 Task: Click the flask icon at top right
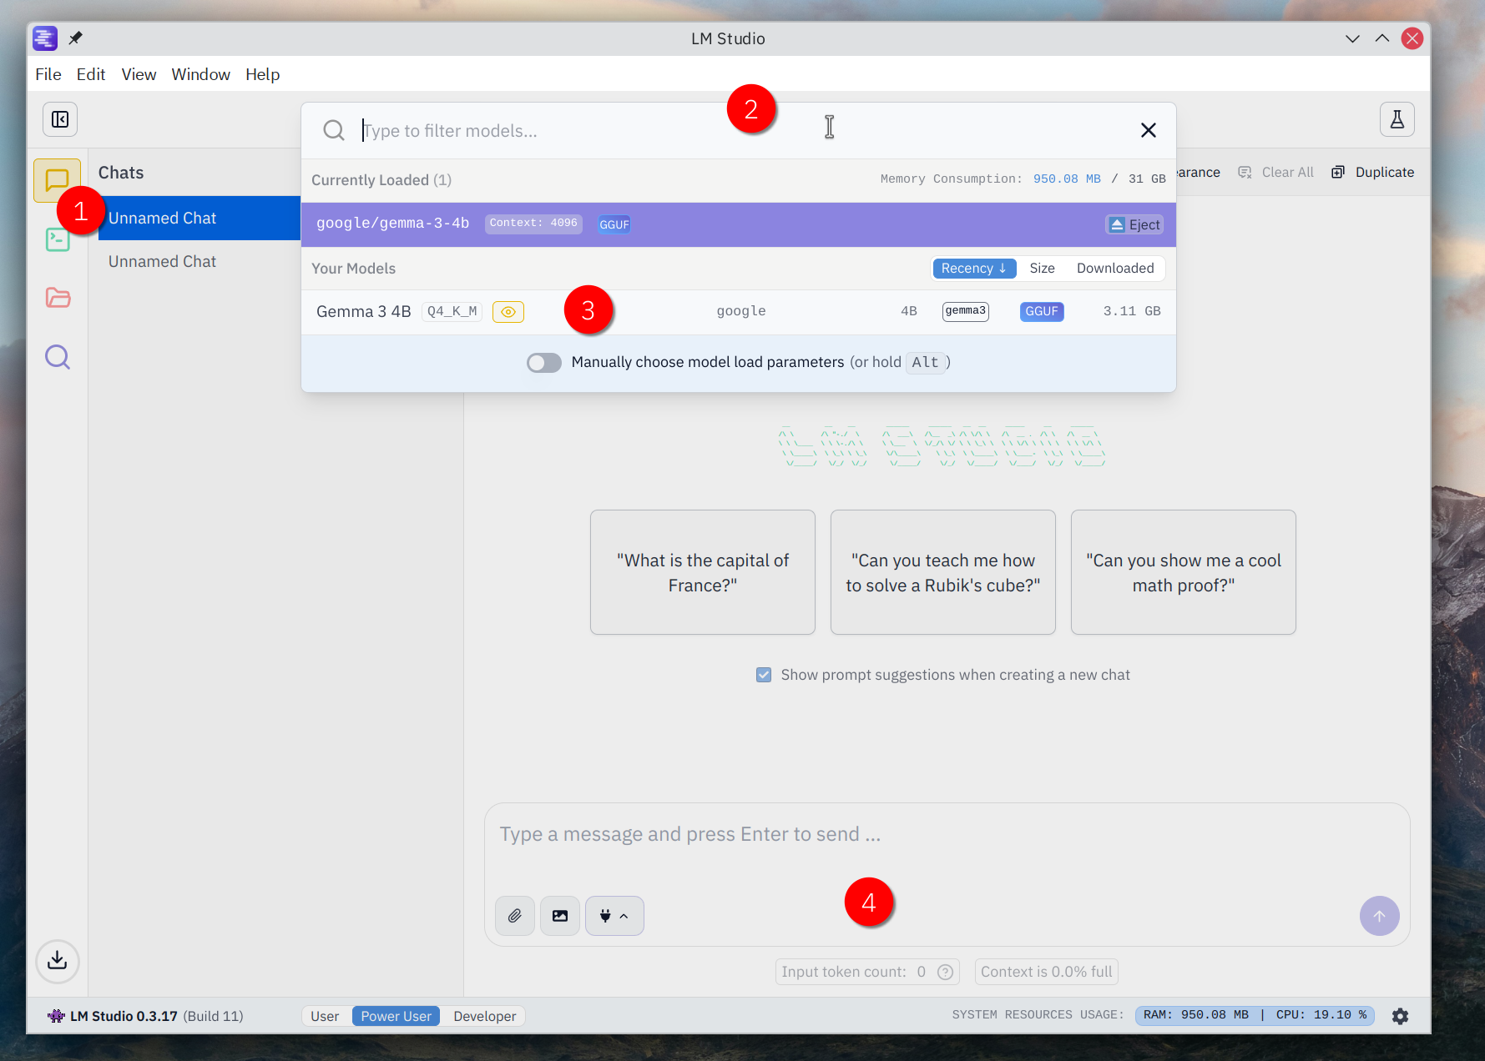click(1397, 119)
